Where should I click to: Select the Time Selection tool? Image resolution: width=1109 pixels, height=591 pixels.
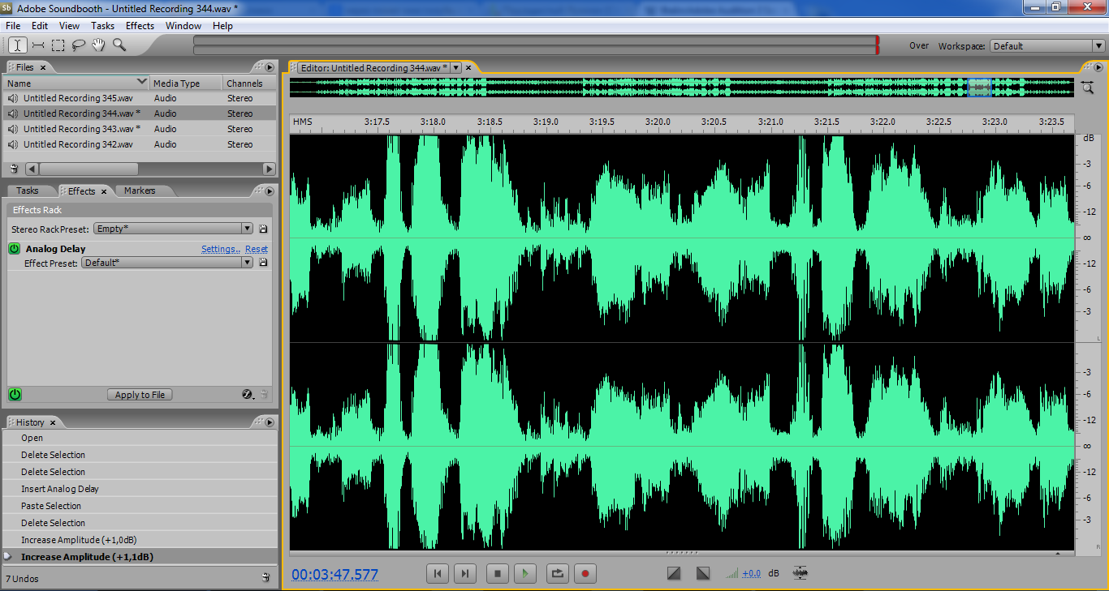pos(17,45)
